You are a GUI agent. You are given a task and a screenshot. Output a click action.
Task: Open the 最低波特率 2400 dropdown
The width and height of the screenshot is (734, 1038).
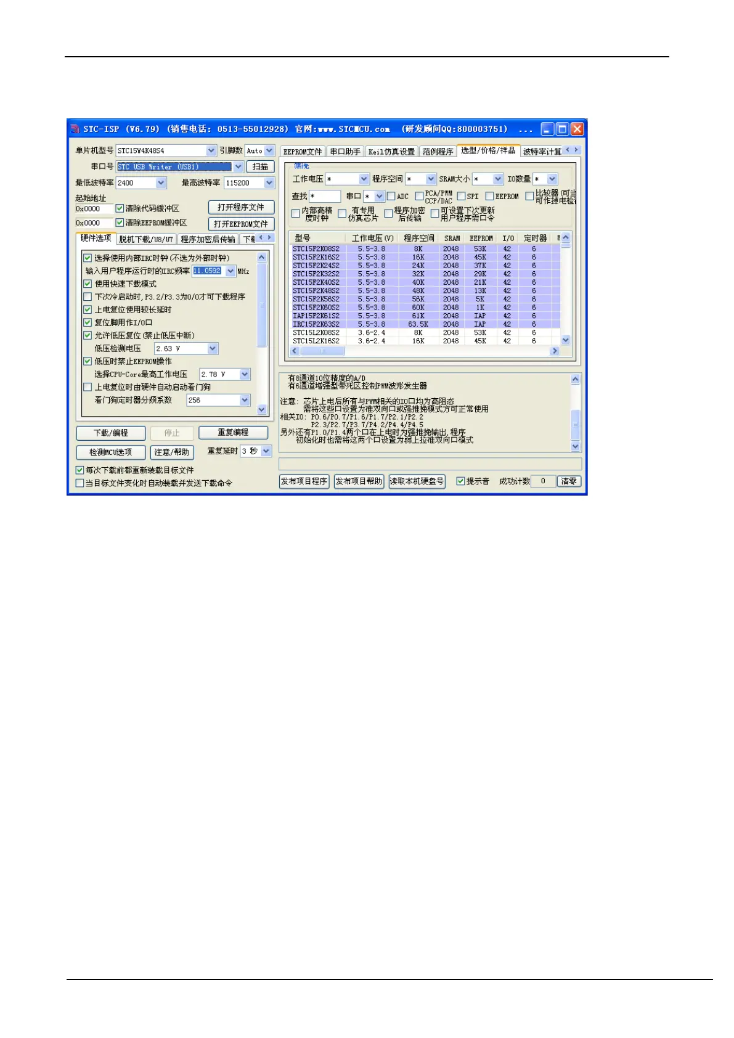[x=161, y=182]
